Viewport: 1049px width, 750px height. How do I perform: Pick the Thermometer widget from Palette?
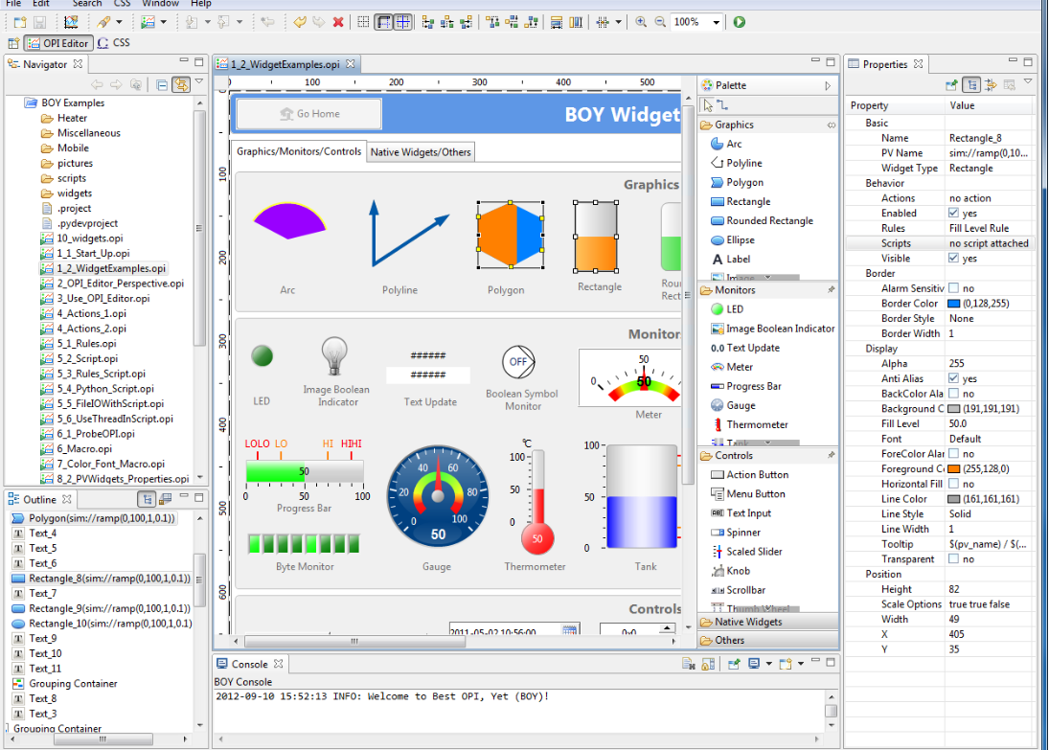tap(756, 424)
